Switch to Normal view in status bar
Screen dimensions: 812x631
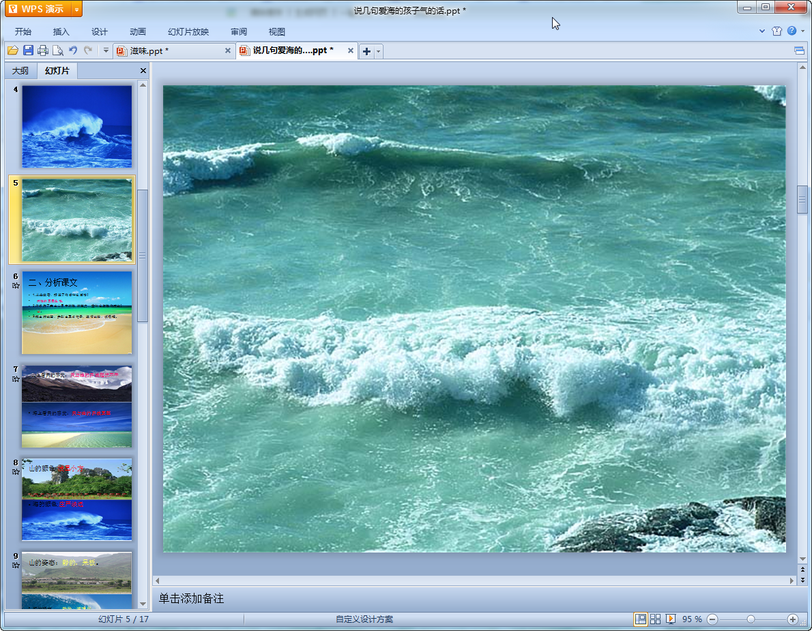coord(640,619)
